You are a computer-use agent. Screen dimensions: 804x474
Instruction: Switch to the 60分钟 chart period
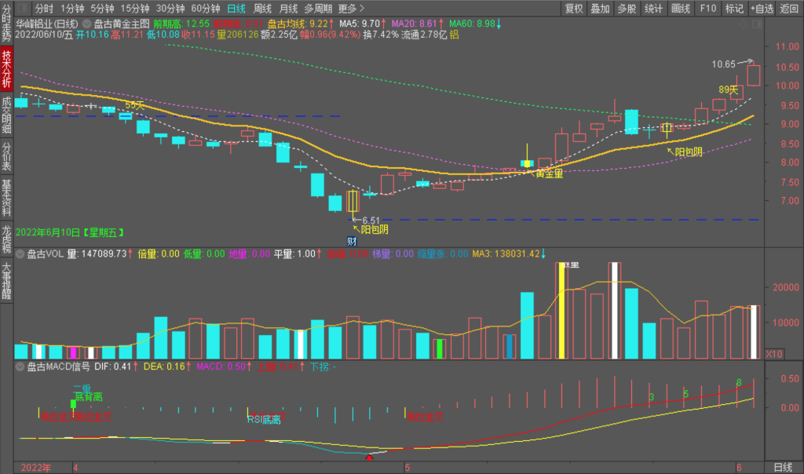pyautogui.click(x=206, y=9)
